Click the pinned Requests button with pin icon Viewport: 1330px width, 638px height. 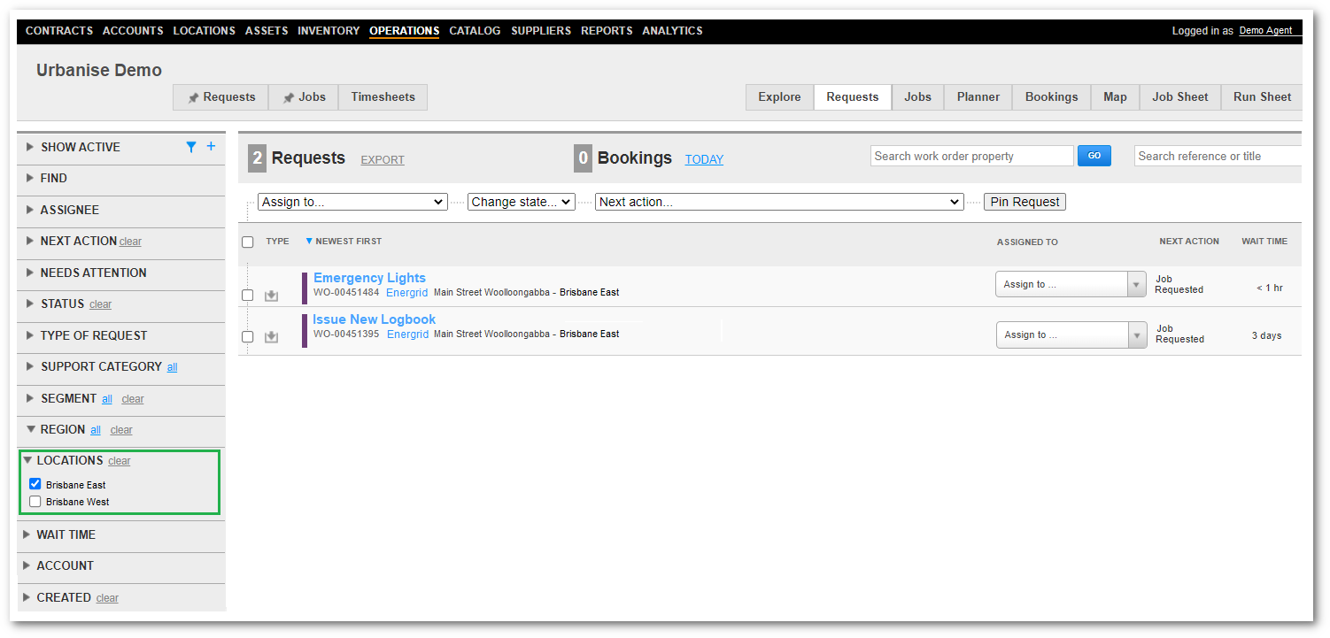[x=220, y=97]
